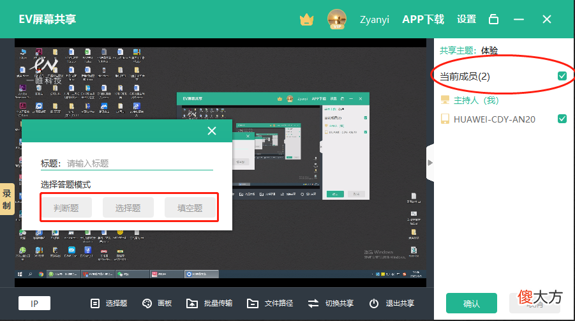The height and width of the screenshot is (321, 575).
Task: Choose the 填空题 answer mode
Action: (190, 208)
